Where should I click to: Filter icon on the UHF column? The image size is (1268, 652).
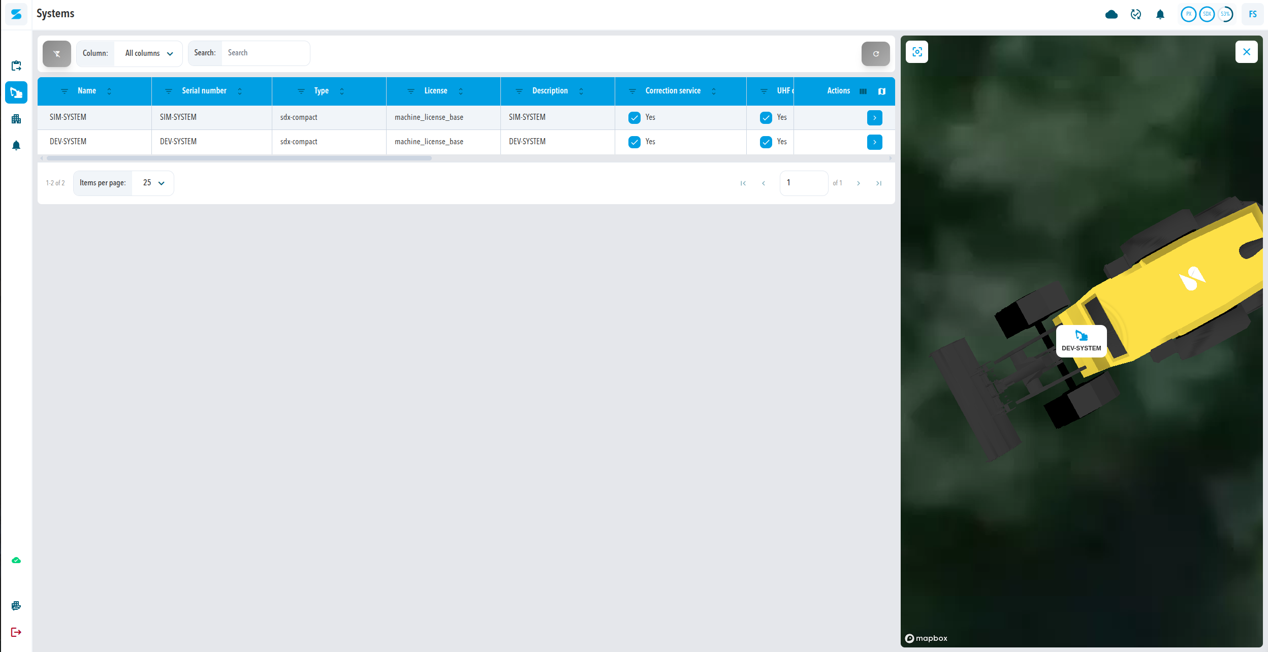[764, 91]
